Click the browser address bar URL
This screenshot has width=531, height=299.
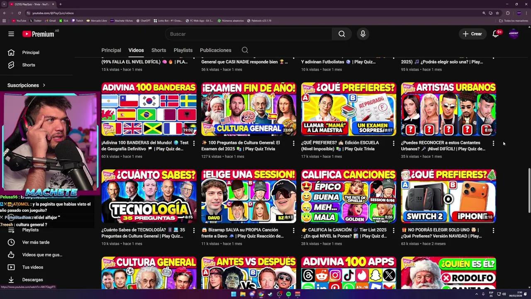[53, 13]
